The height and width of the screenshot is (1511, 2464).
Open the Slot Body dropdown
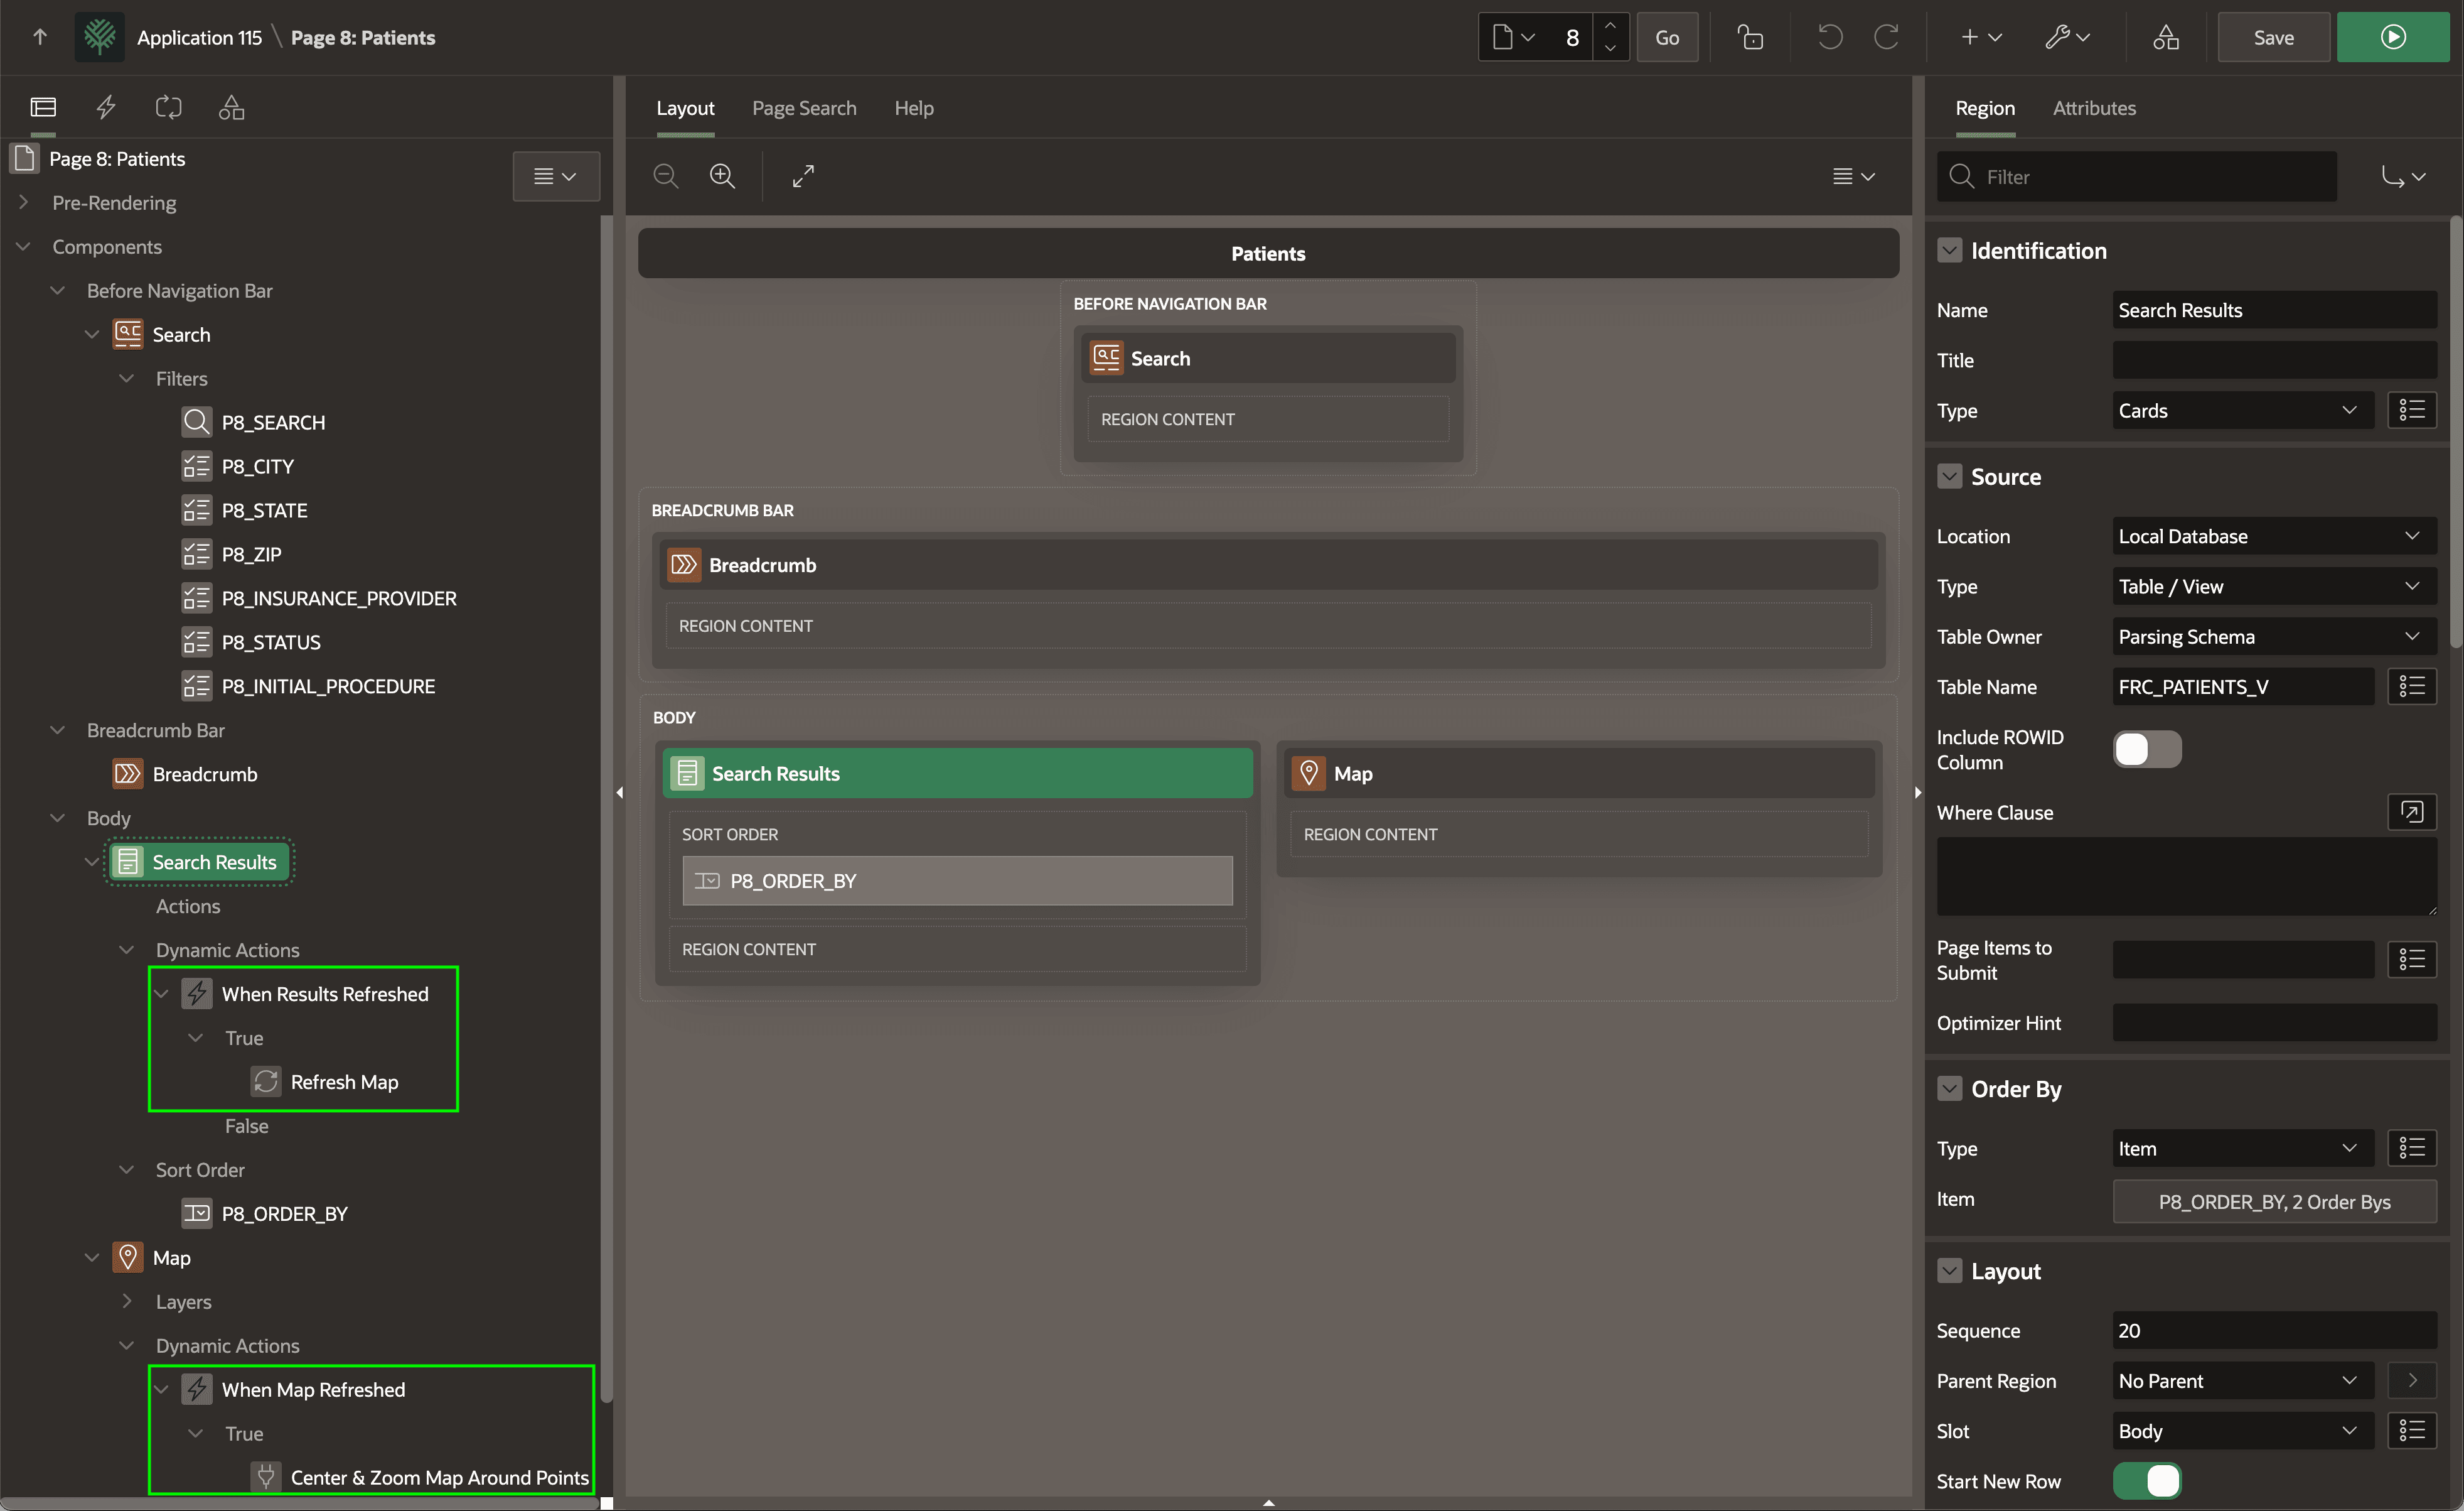pos(2242,1431)
